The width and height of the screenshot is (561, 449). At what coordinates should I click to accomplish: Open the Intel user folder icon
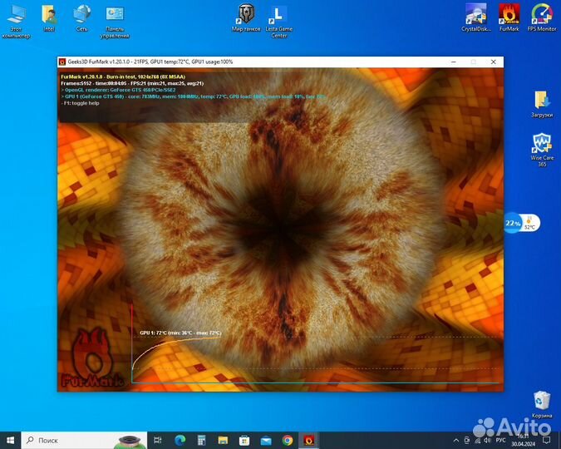pos(48,14)
